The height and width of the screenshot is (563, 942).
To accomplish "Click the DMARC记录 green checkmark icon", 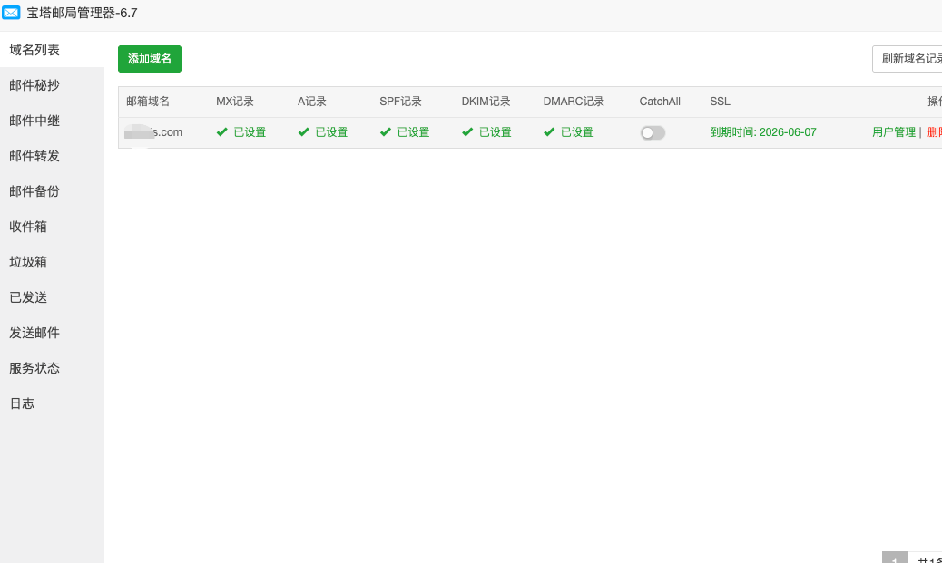I will (x=549, y=132).
